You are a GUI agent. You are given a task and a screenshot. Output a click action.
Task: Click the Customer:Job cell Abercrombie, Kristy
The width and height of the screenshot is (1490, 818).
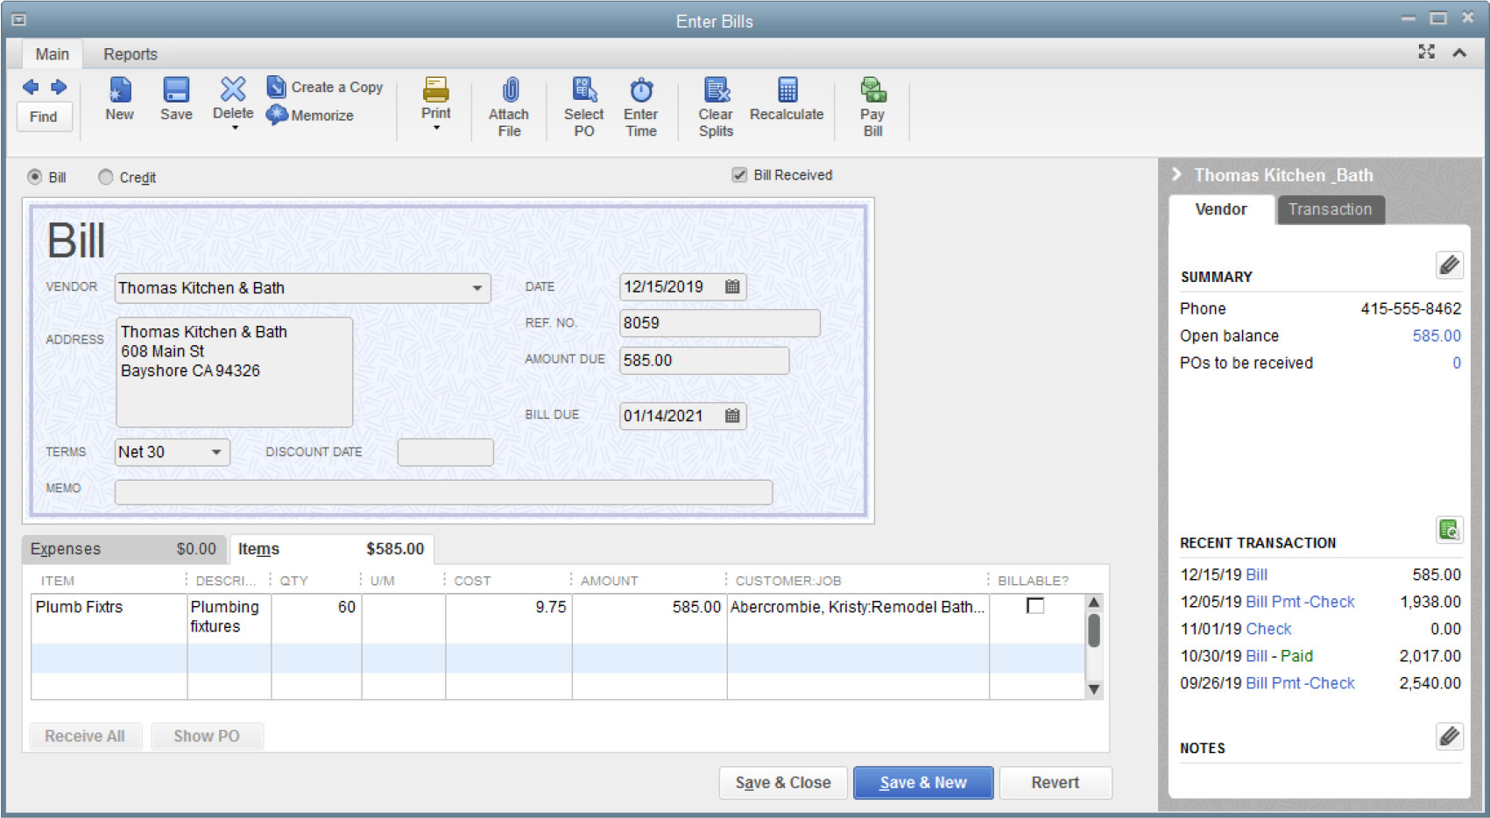pos(858,617)
